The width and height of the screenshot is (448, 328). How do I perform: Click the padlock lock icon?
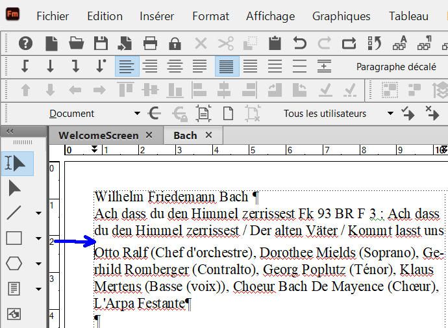[175, 44]
